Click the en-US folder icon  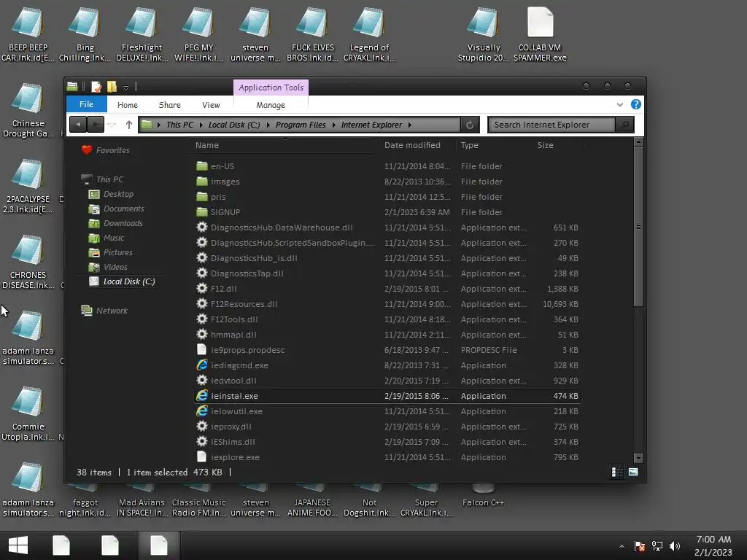(202, 166)
